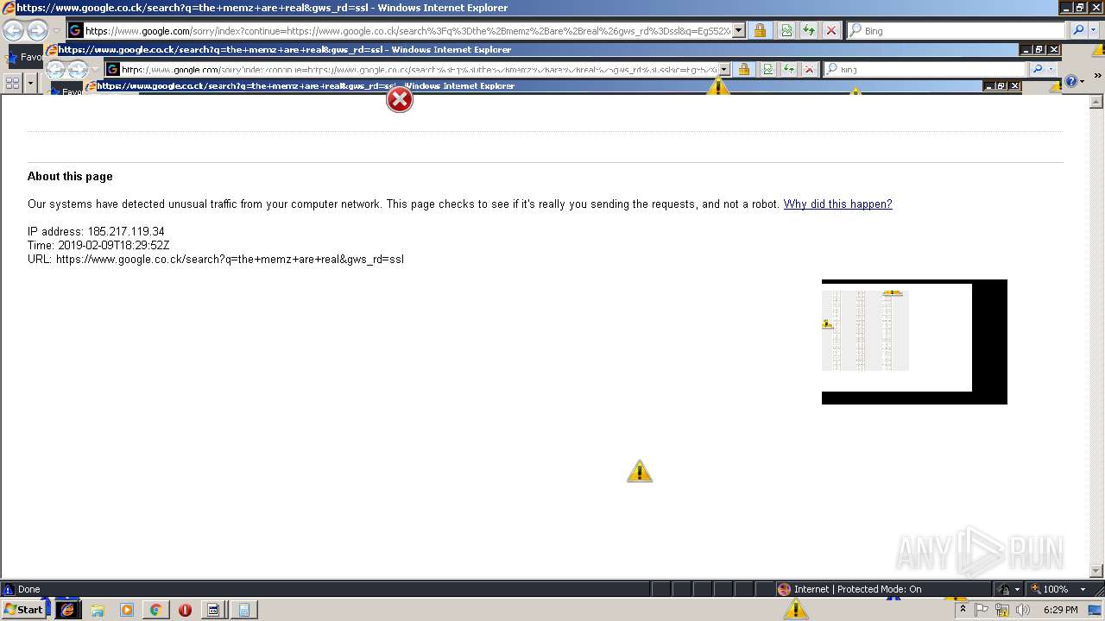Expand the tab list dropdown arrow
The image size is (1105, 621).
31,83
